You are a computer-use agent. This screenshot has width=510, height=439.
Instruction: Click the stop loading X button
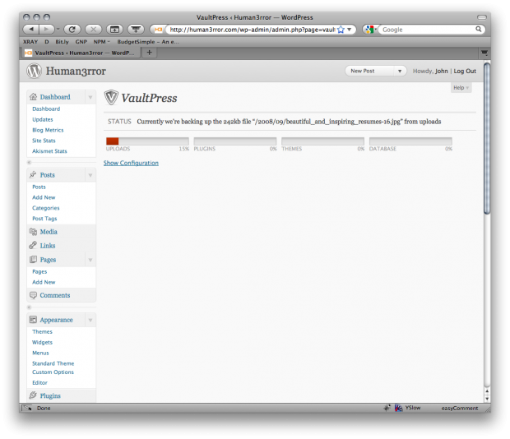pos(93,30)
